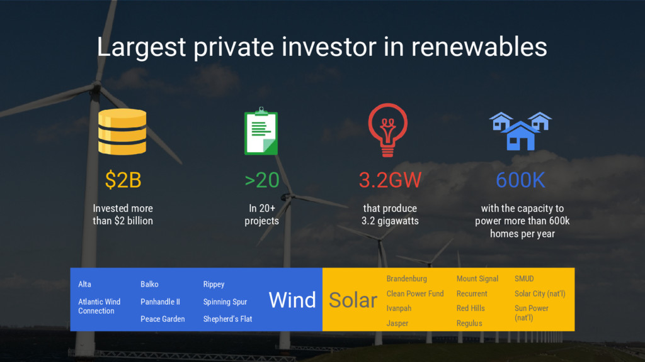The width and height of the screenshot is (645, 362).
Task: Click the red '3.2GW' figure
Action: click(x=390, y=180)
